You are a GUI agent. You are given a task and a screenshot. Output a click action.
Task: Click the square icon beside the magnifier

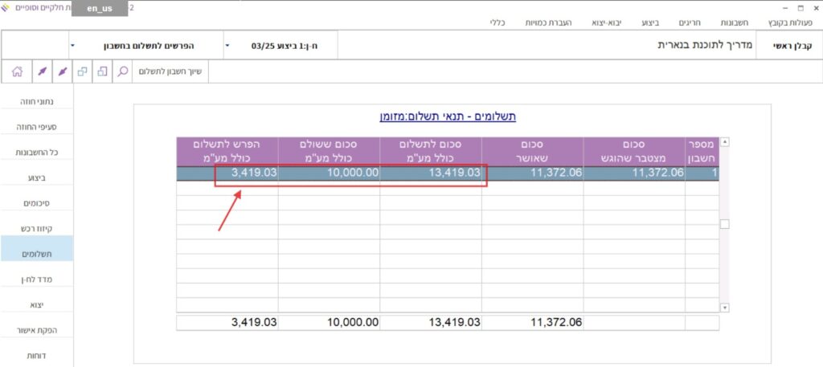point(102,71)
